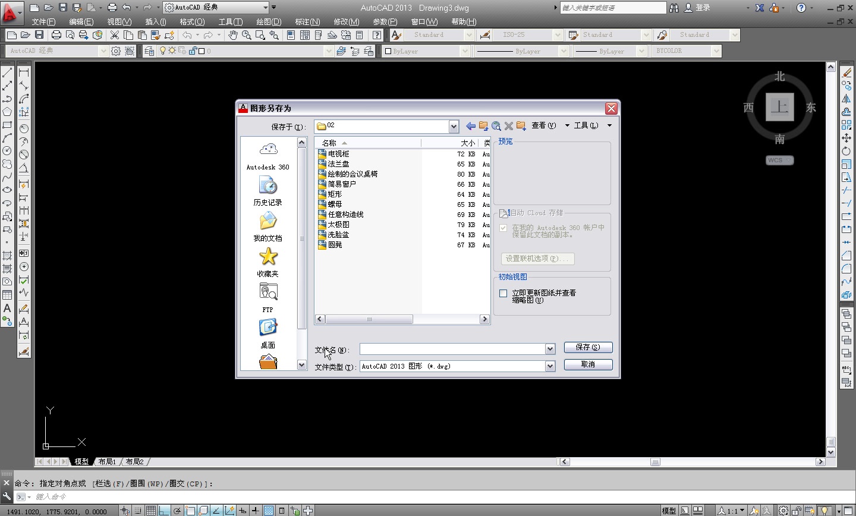Click the Search the Web icon in dialog
The height and width of the screenshot is (516, 856).
pyautogui.click(x=496, y=126)
